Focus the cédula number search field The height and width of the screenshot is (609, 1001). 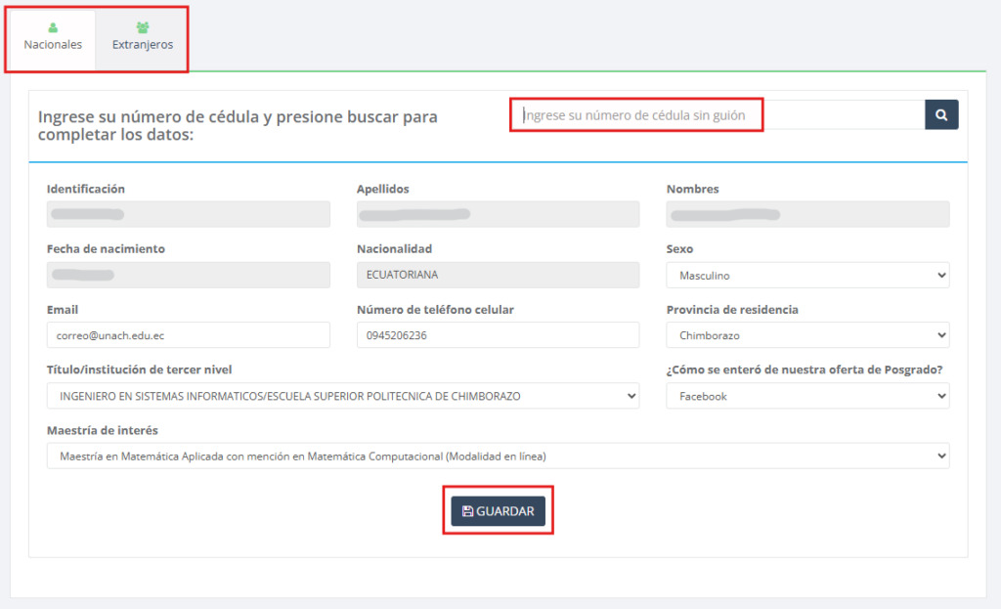pos(718,115)
